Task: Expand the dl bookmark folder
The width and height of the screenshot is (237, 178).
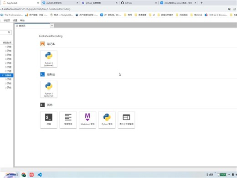Action: [152, 15]
